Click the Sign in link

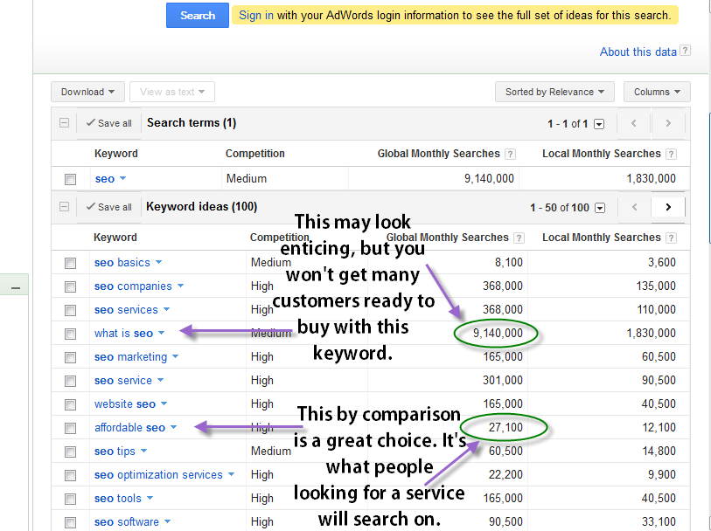[255, 15]
